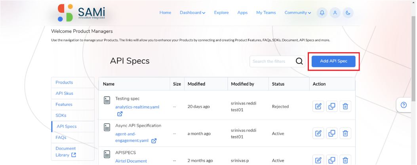The image size is (417, 165).
Task: Focus the Search the filters field
Action: [x=272, y=61]
